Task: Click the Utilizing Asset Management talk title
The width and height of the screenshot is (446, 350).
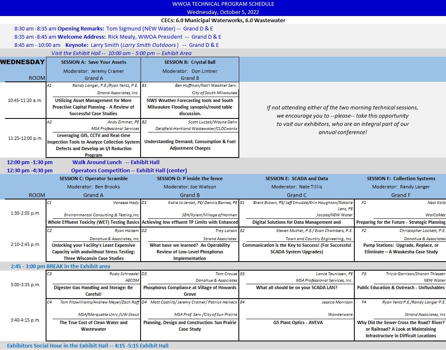Action: click(93, 107)
